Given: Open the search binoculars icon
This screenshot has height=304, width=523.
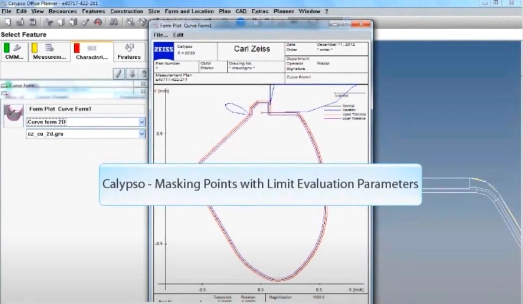Looking at the screenshot, I should coord(114,22).
